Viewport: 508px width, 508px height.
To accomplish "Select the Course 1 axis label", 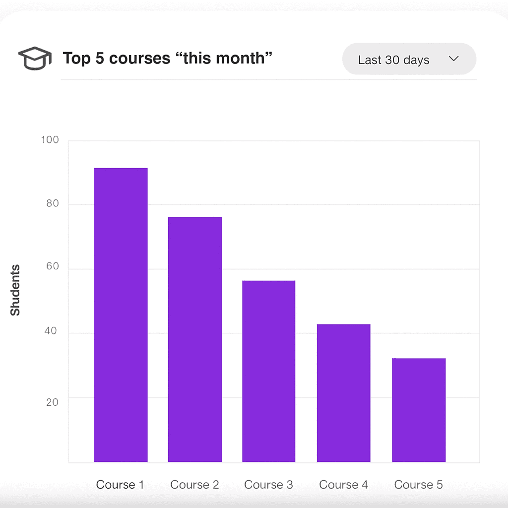I will [x=121, y=485].
